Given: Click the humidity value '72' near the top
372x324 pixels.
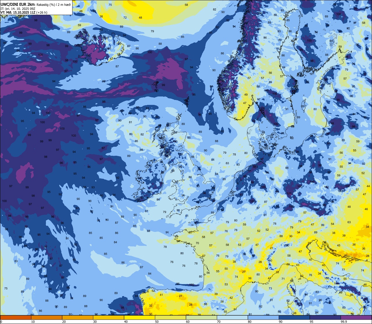Looking at the screenshot, I should (125, 18).
